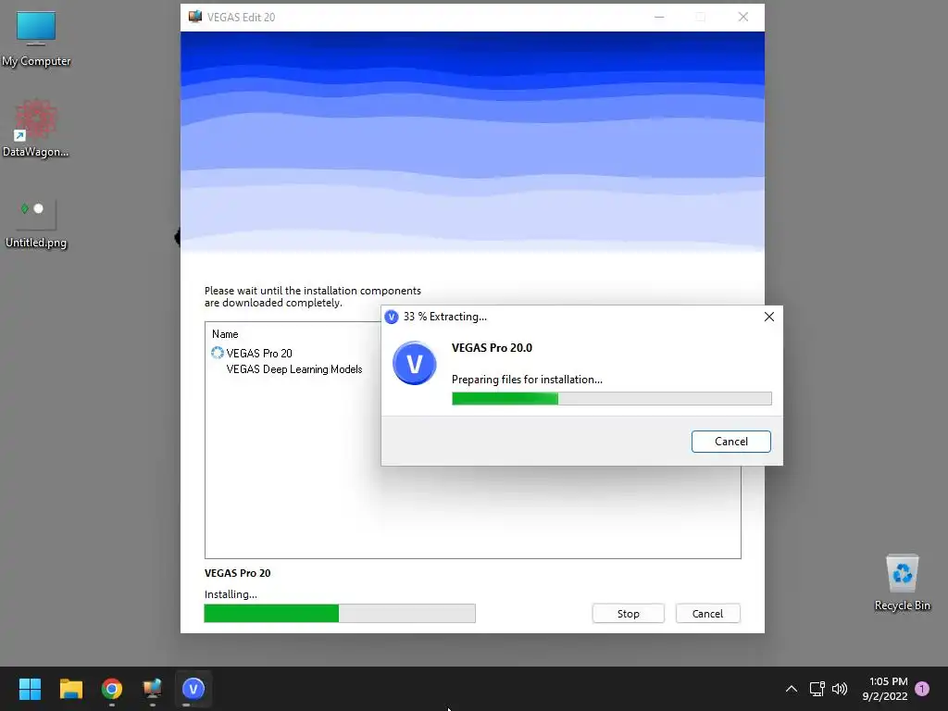Screen dimensions: 948x711
Task: Cancel the VEGAS Edit 20 installation
Action: click(707, 614)
